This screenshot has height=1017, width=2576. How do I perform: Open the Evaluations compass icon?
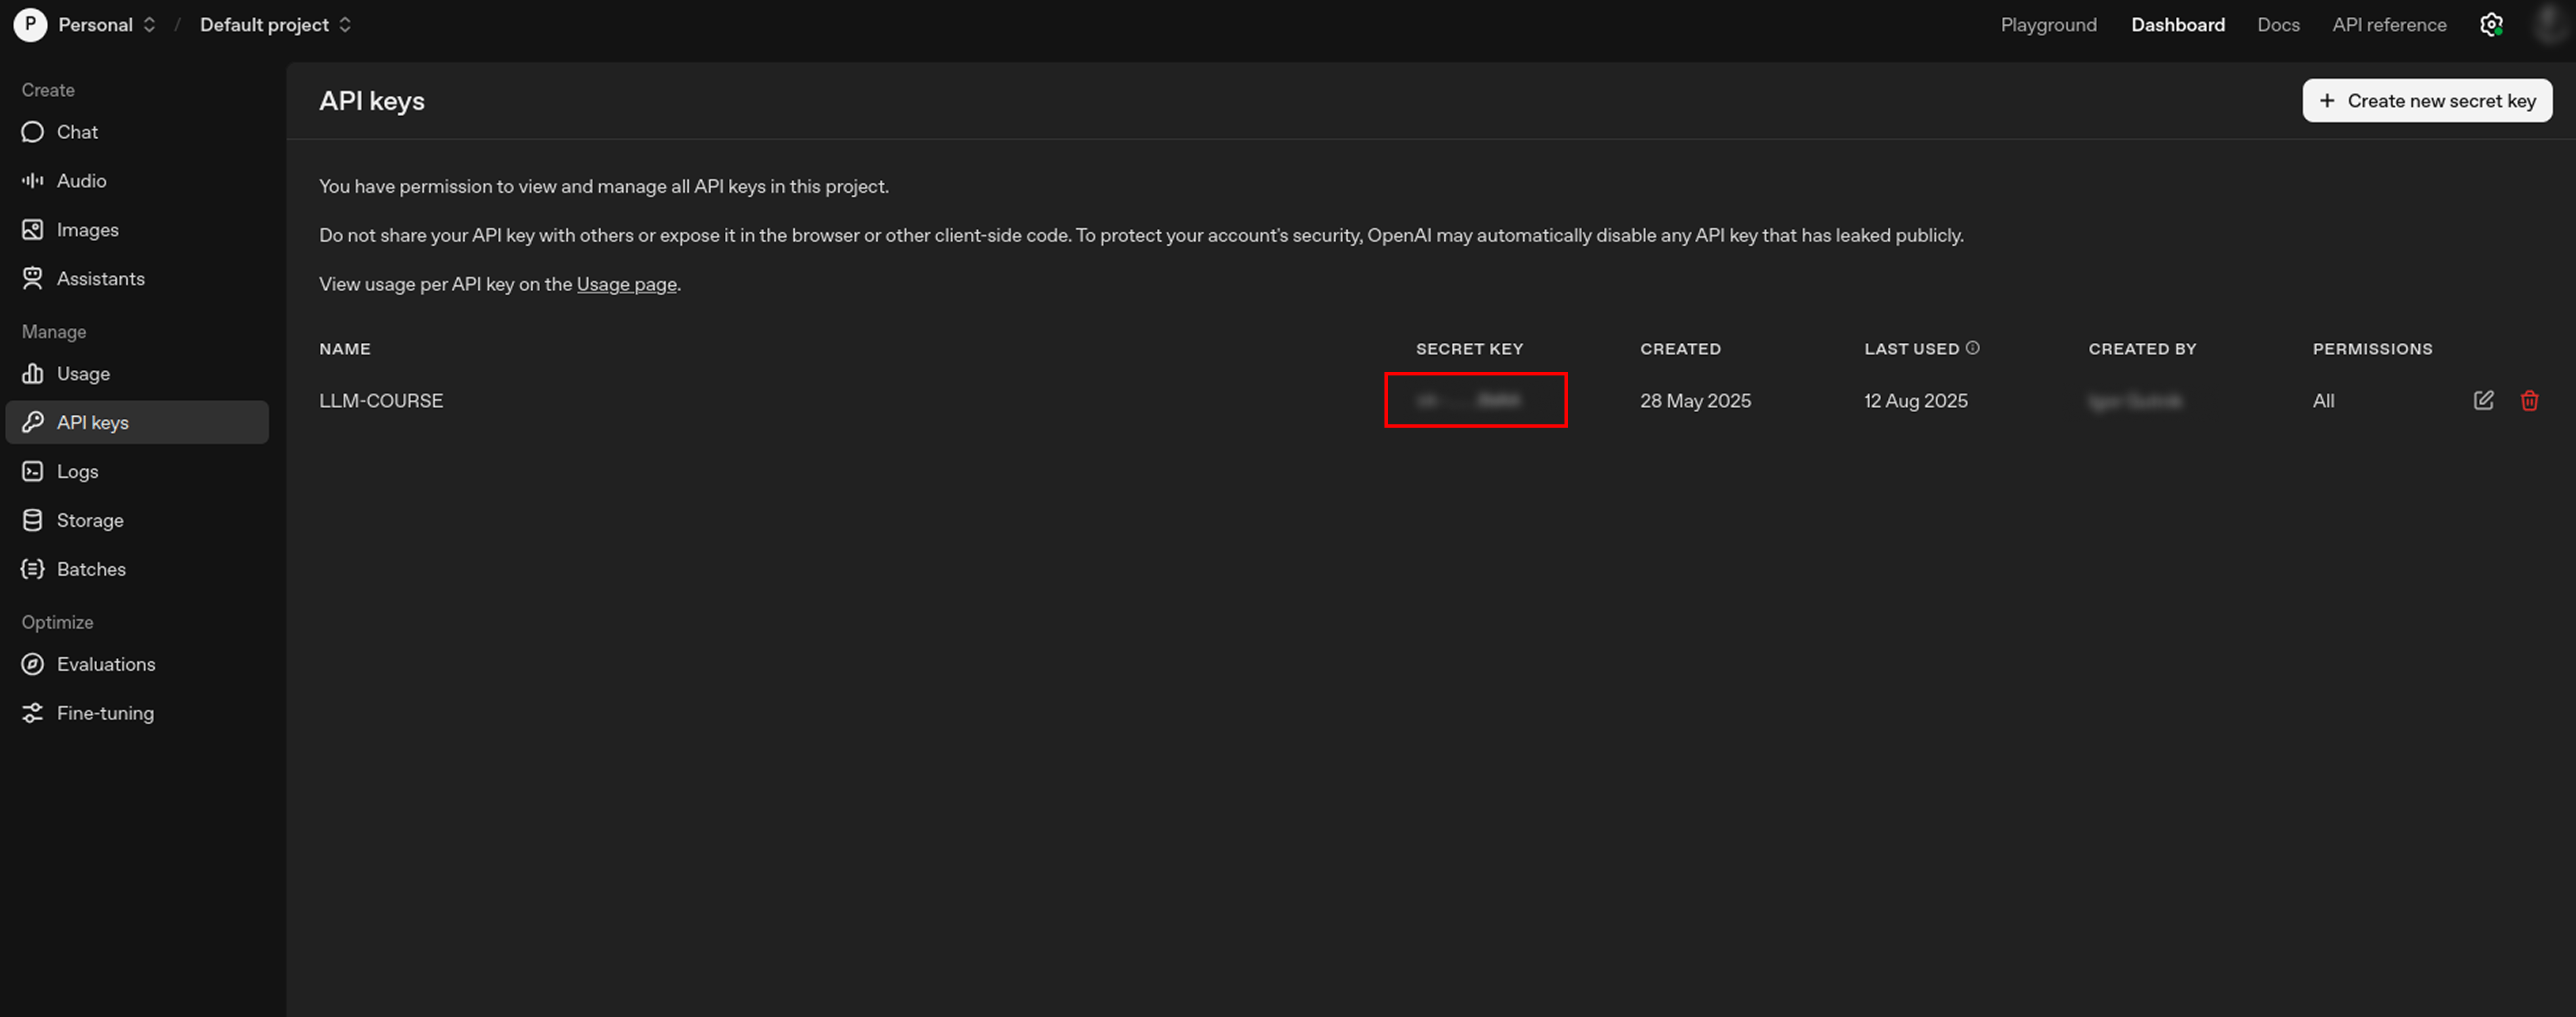pyautogui.click(x=32, y=665)
